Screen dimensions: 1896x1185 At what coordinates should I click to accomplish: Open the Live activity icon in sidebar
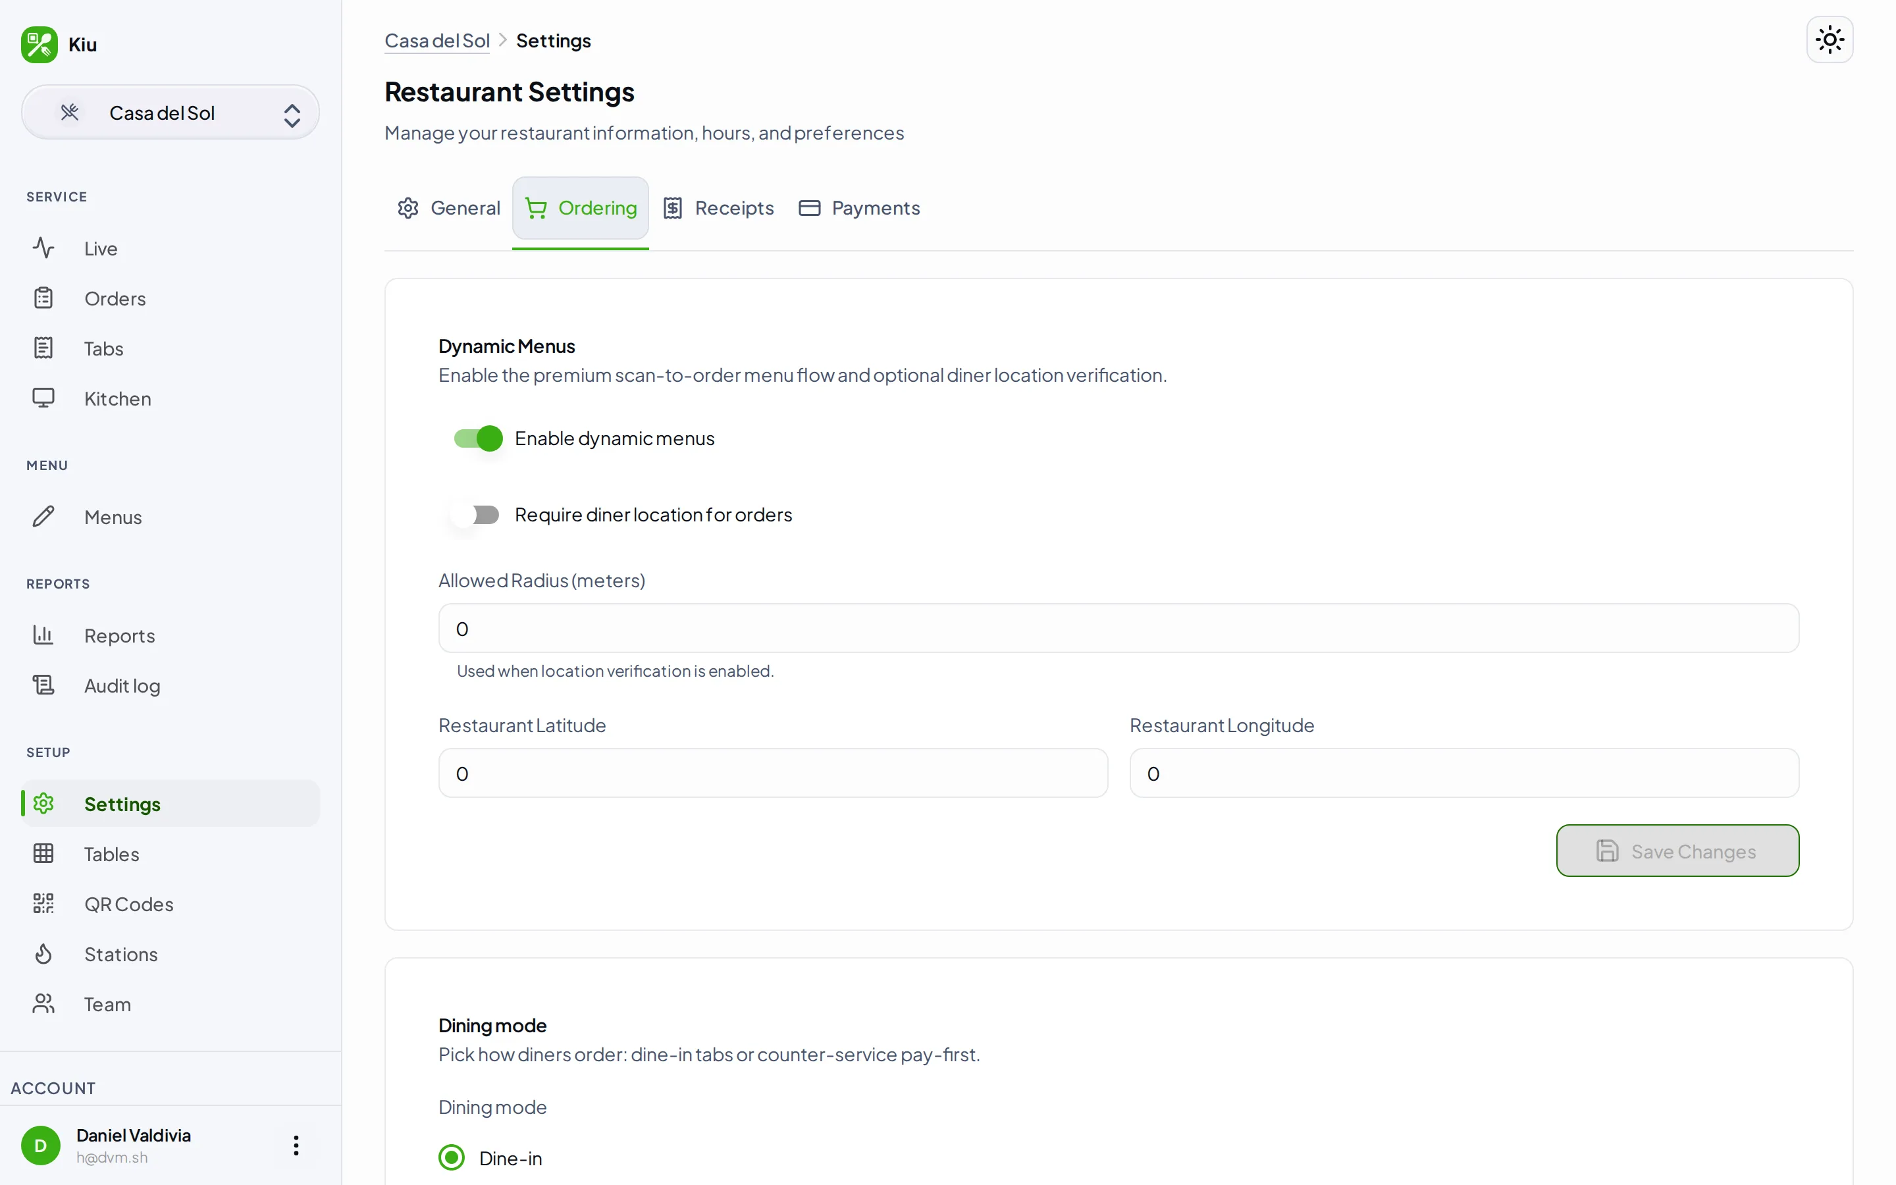(43, 248)
